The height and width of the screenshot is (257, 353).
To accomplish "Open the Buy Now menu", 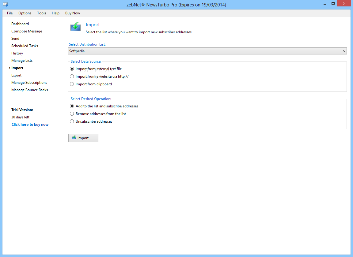I will pyautogui.click(x=73, y=13).
